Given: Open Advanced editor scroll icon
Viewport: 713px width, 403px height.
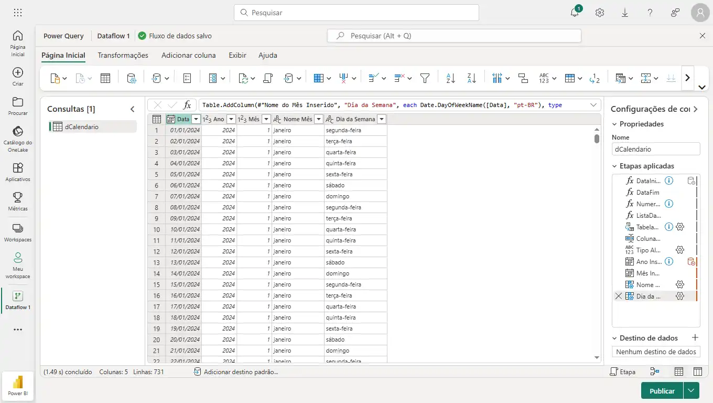Looking at the screenshot, I should (268, 78).
